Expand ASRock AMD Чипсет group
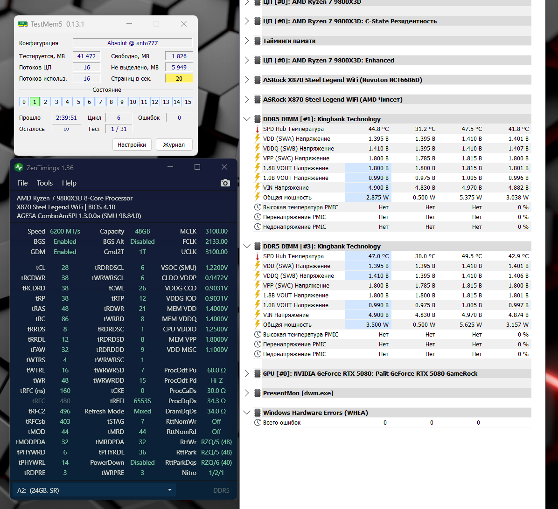Screen dimensions: 558x509 coord(247,100)
